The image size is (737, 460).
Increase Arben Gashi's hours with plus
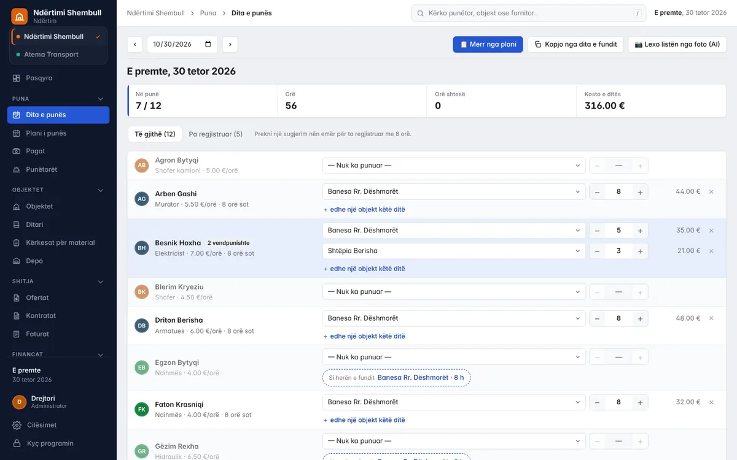(x=640, y=192)
